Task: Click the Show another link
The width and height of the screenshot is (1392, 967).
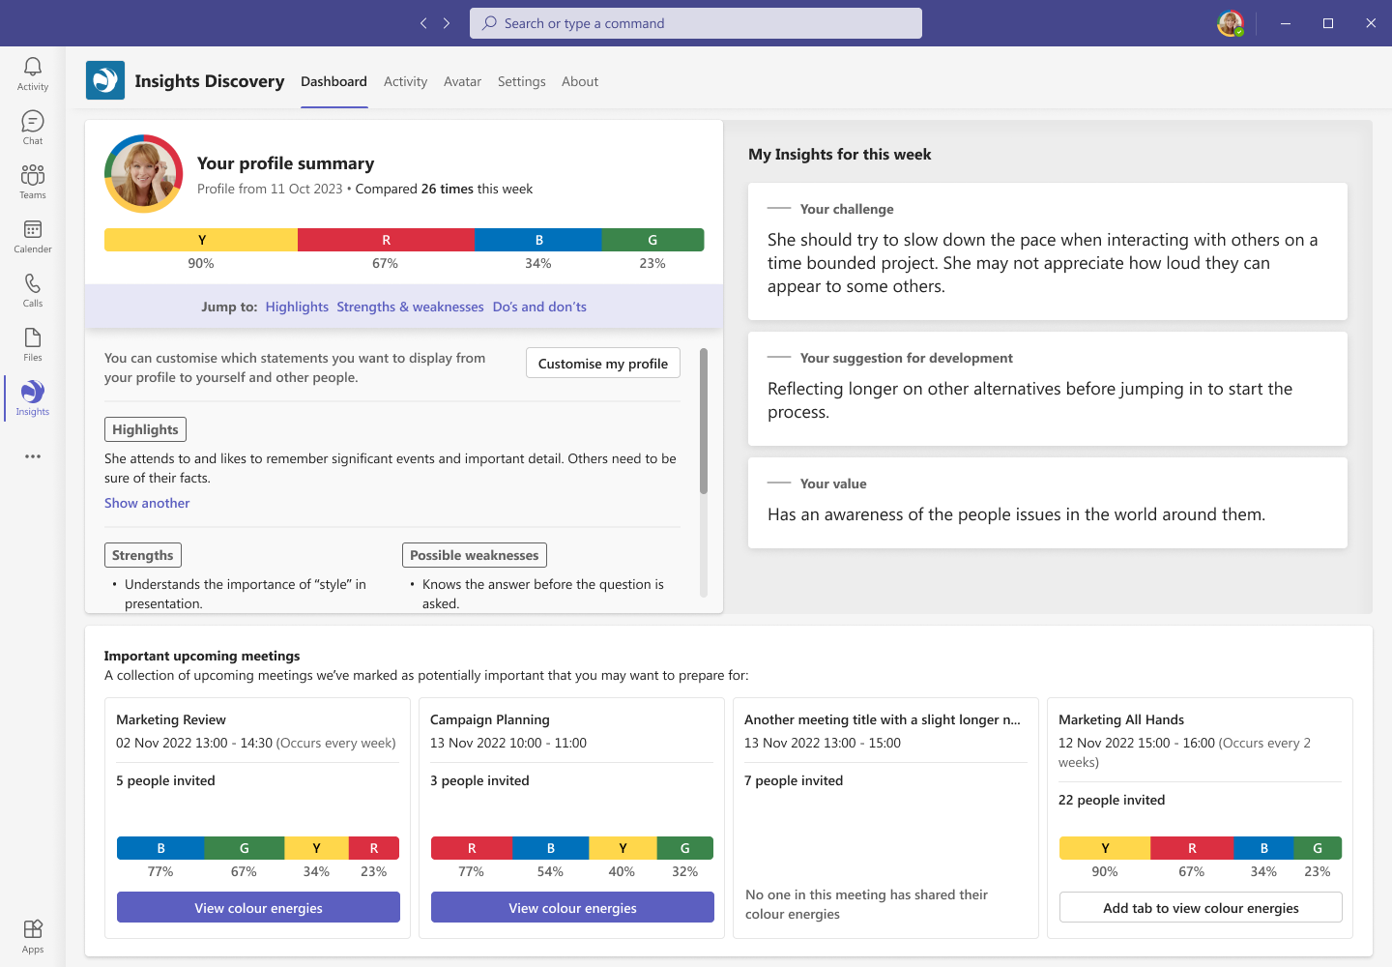Action: click(x=147, y=503)
